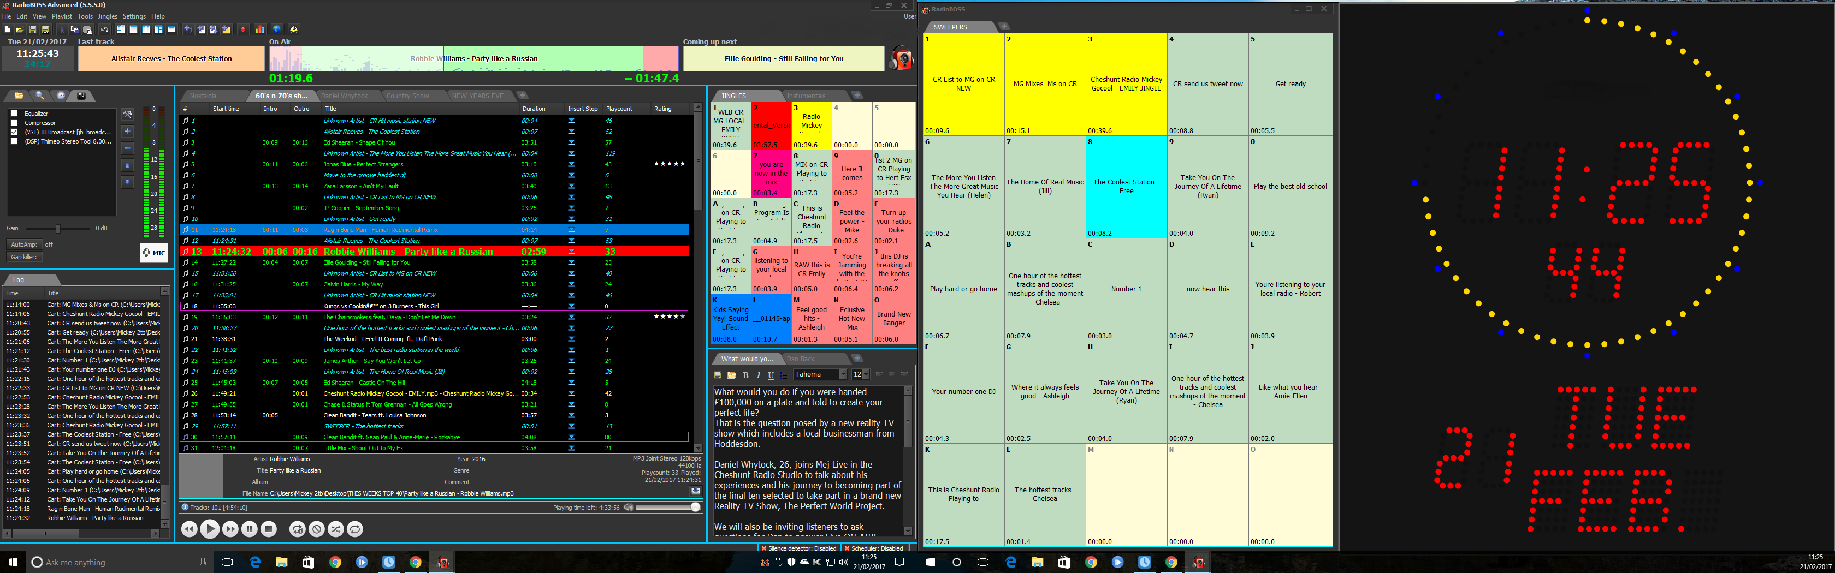Toggle insert stop for Zara Larsson Ain't My Fault
The width and height of the screenshot is (1835, 573).
[x=571, y=186]
